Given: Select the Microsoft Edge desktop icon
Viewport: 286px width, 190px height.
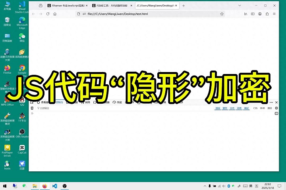Looking at the screenshot, I should [22, 23].
